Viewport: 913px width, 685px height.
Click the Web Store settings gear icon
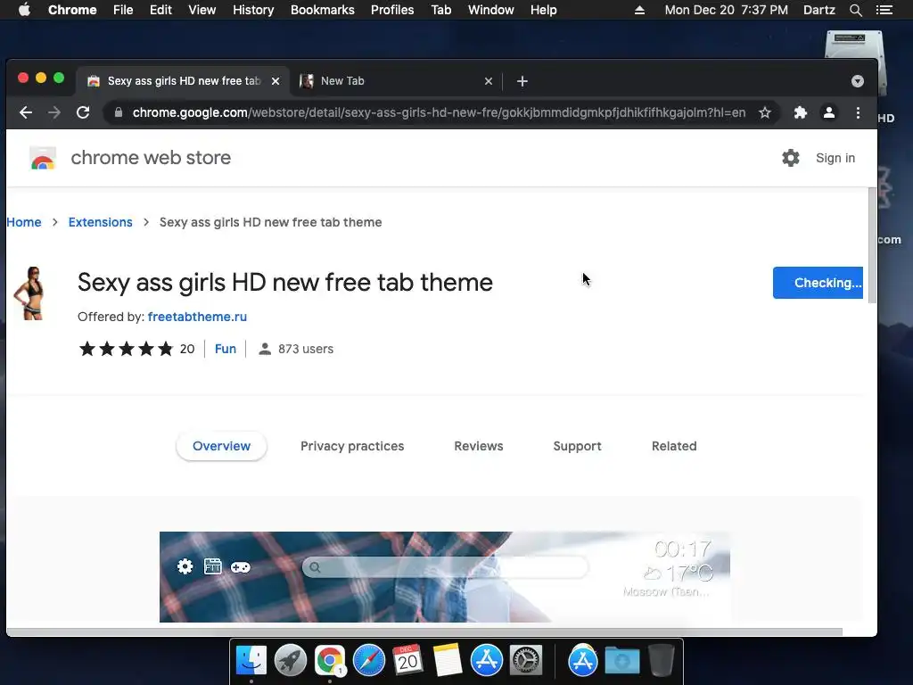790,158
